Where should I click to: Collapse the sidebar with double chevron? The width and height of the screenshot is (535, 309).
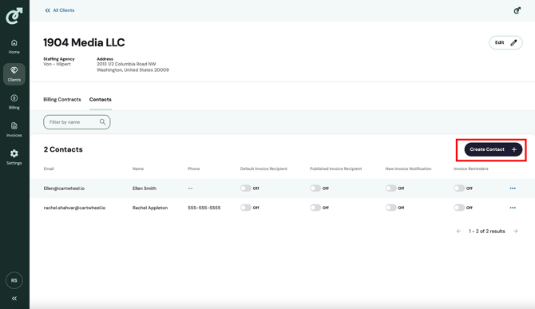tap(14, 299)
